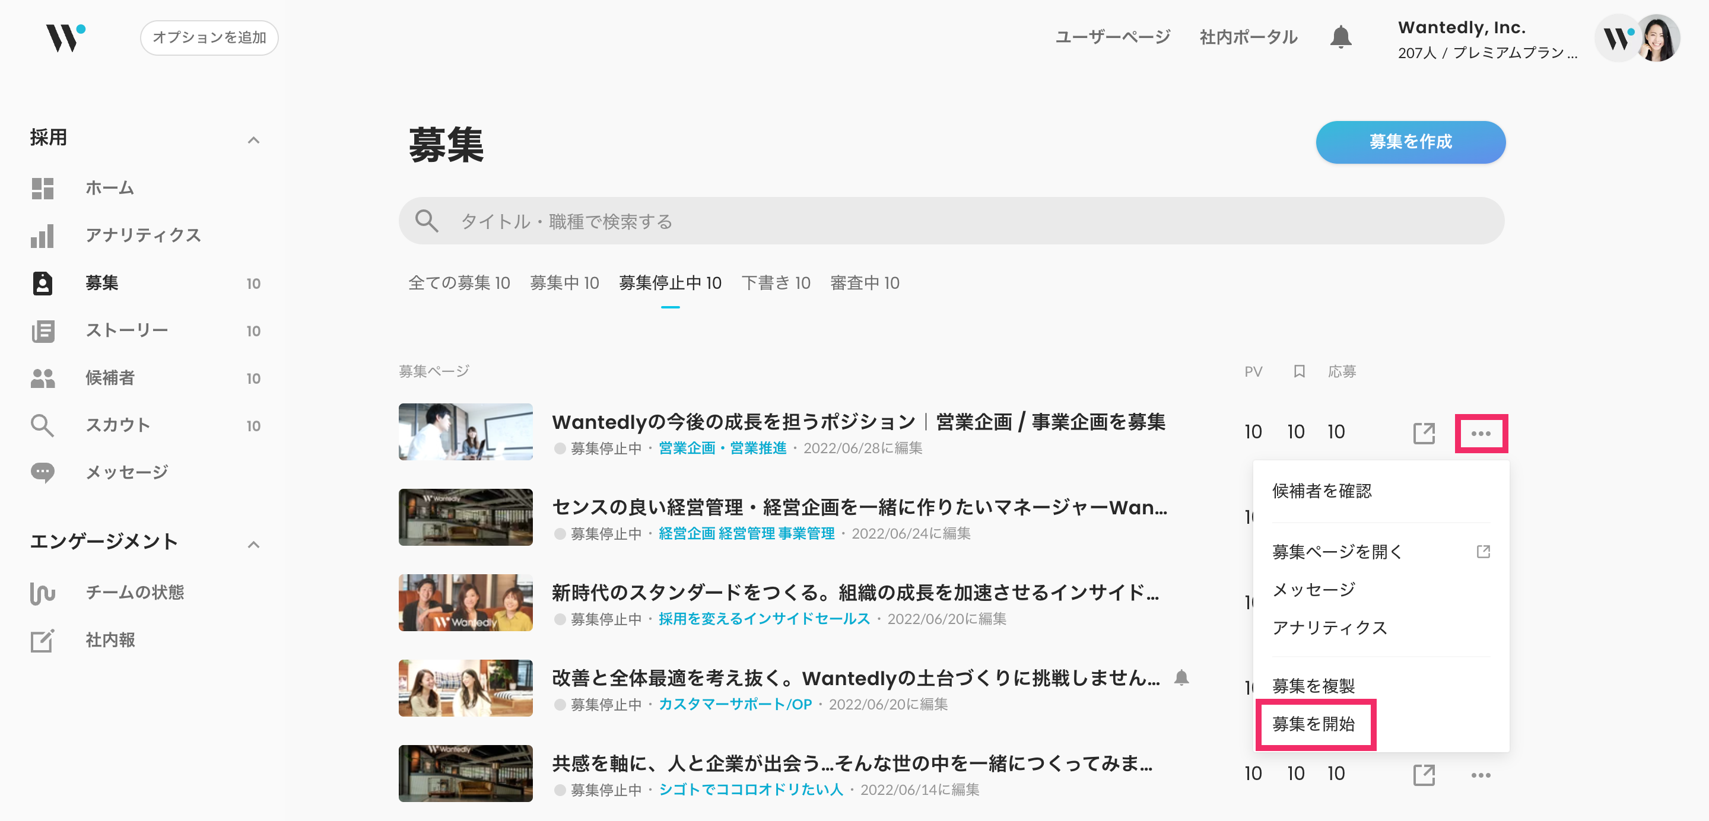Open the 営業企画・営業推進 category link

click(722, 448)
